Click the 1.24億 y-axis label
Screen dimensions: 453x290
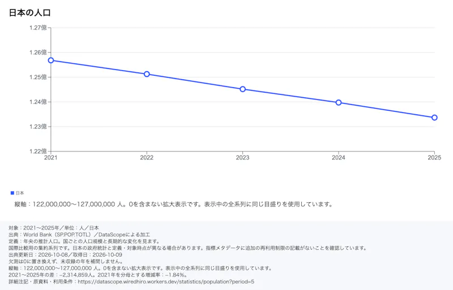click(38, 102)
